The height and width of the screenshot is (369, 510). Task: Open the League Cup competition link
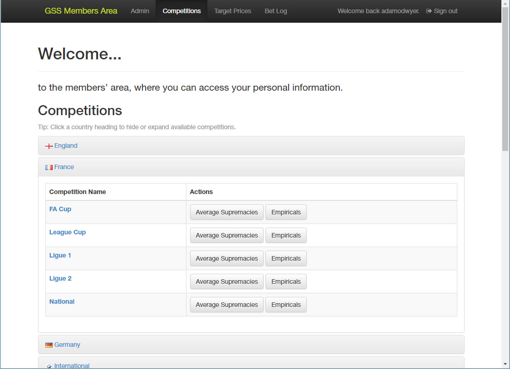pos(67,232)
